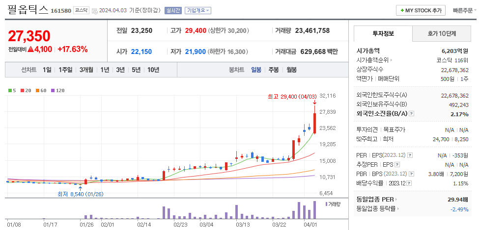
Task: Click 시가 value 22,150
Action: (141, 51)
